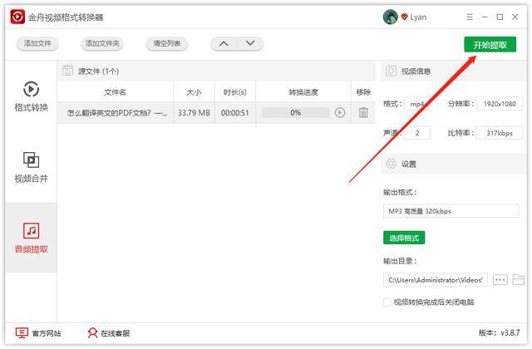Click the 时长(s) column header
This screenshot has width=532, height=349.
point(235,92)
